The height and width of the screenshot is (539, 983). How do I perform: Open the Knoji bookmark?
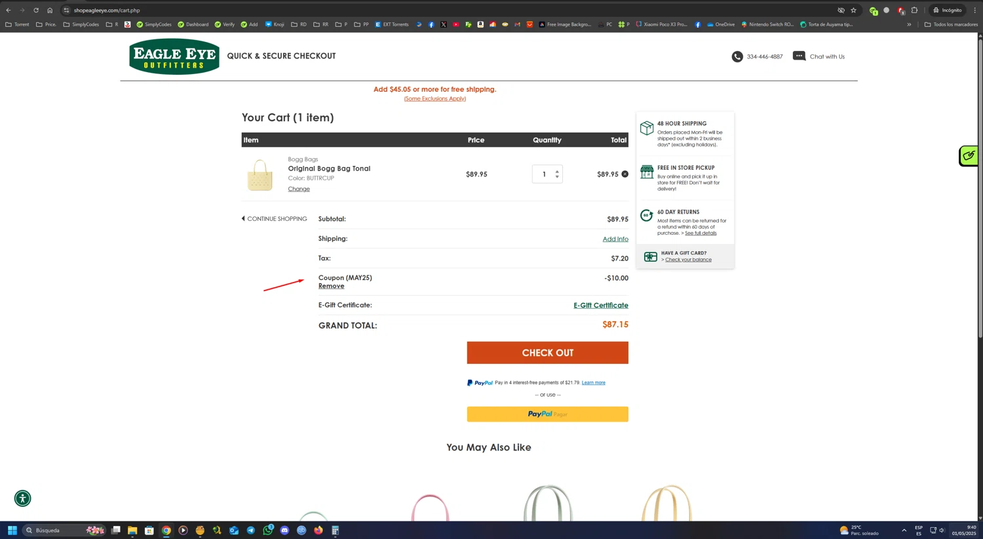click(275, 24)
